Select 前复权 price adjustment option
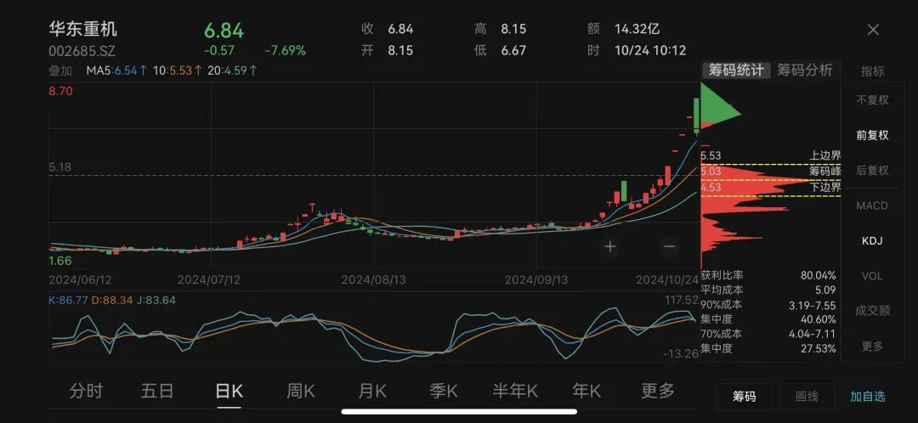Image resolution: width=918 pixels, height=423 pixels. pos(872,135)
